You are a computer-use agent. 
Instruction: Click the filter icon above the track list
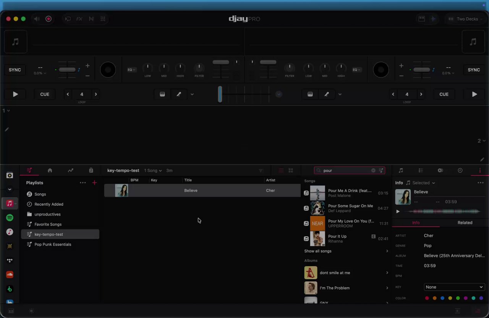pyautogui.click(x=261, y=170)
